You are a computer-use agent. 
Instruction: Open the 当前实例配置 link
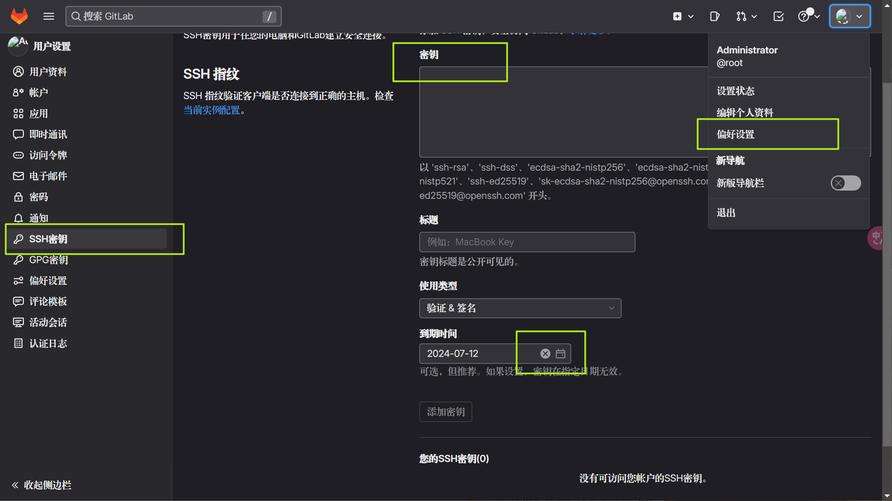(x=211, y=110)
